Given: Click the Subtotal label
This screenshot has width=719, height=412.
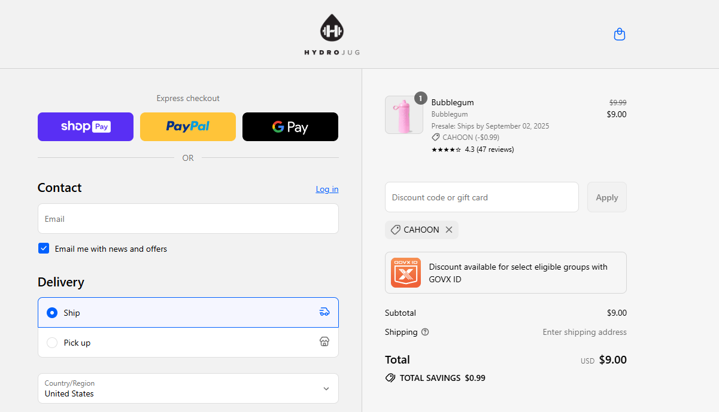Looking at the screenshot, I should click(x=401, y=313).
